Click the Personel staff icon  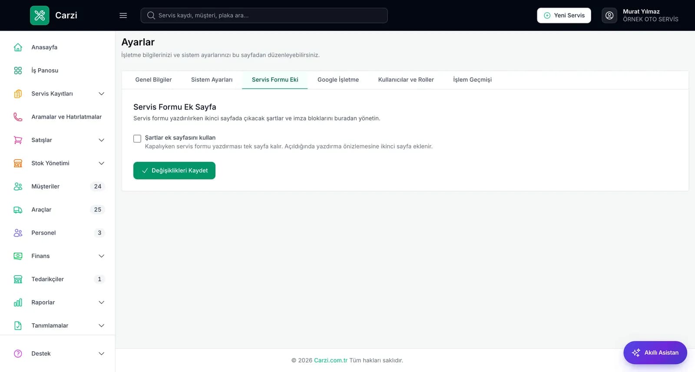pos(18,233)
